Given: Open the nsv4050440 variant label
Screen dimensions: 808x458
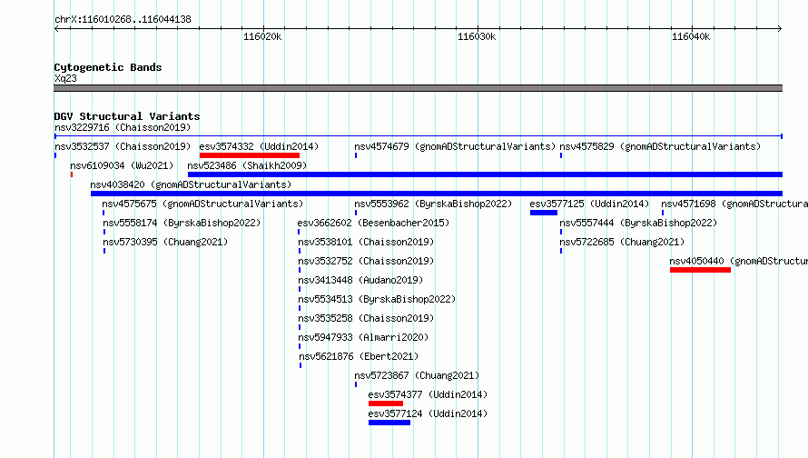Looking at the screenshot, I should pos(738,261).
